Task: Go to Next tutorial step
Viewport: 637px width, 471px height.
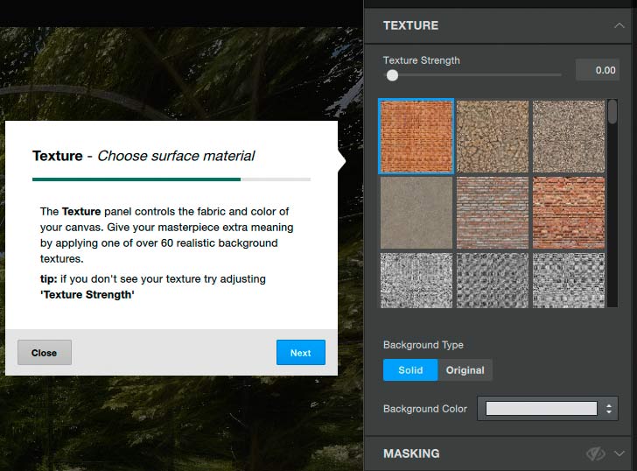Action: 301,352
